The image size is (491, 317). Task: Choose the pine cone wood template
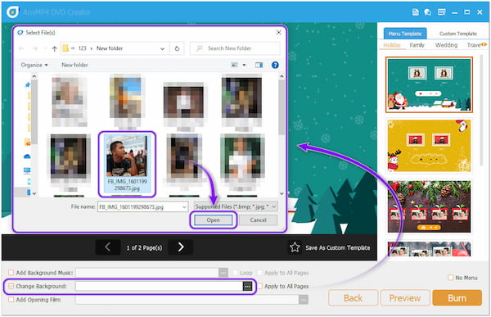pos(429,206)
